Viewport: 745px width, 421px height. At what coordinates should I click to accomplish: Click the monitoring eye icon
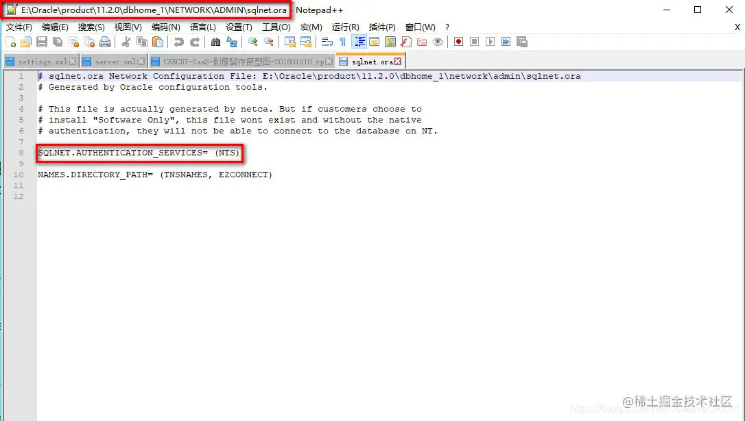pos(438,42)
